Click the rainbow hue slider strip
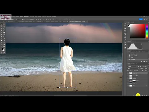Image resolution: width=149 pixels, height=112 pixels. (147, 31)
